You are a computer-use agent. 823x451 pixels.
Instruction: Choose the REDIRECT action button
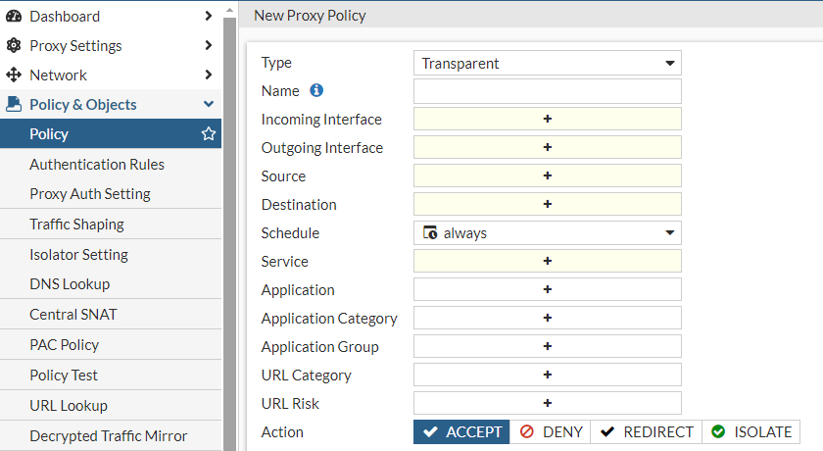[647, 432]
